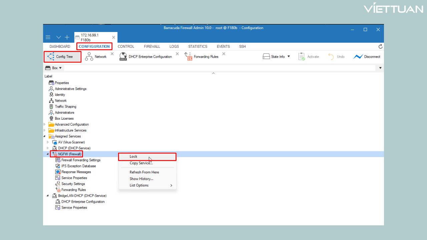Expand the Advanced Configuration folder

click(45, 124)
